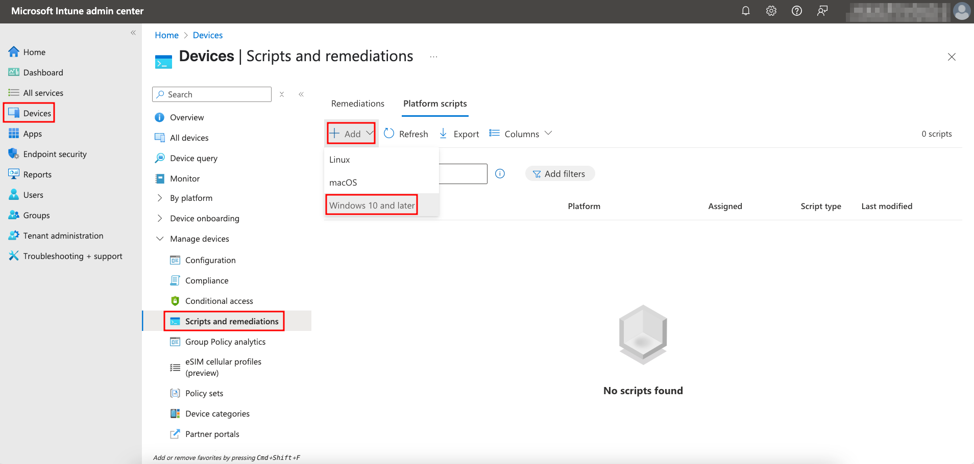Open the Columns dropdown
The height and width of the screenshot is (464, 974).
coord(521,134)
